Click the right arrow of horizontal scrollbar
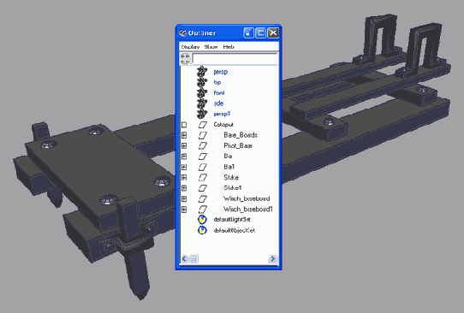Viewport: 464px width, 313px height. pyautogui.click(x=272, y=259)
